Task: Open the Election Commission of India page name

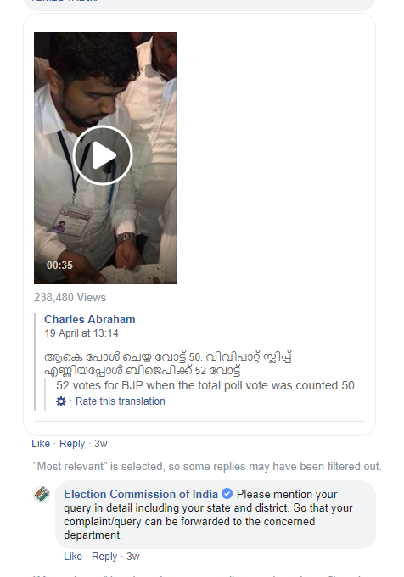Action: 141,494
